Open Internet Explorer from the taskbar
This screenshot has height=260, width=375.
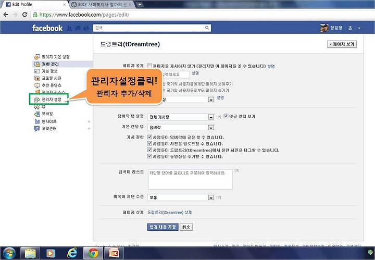[x=72, y=253]
